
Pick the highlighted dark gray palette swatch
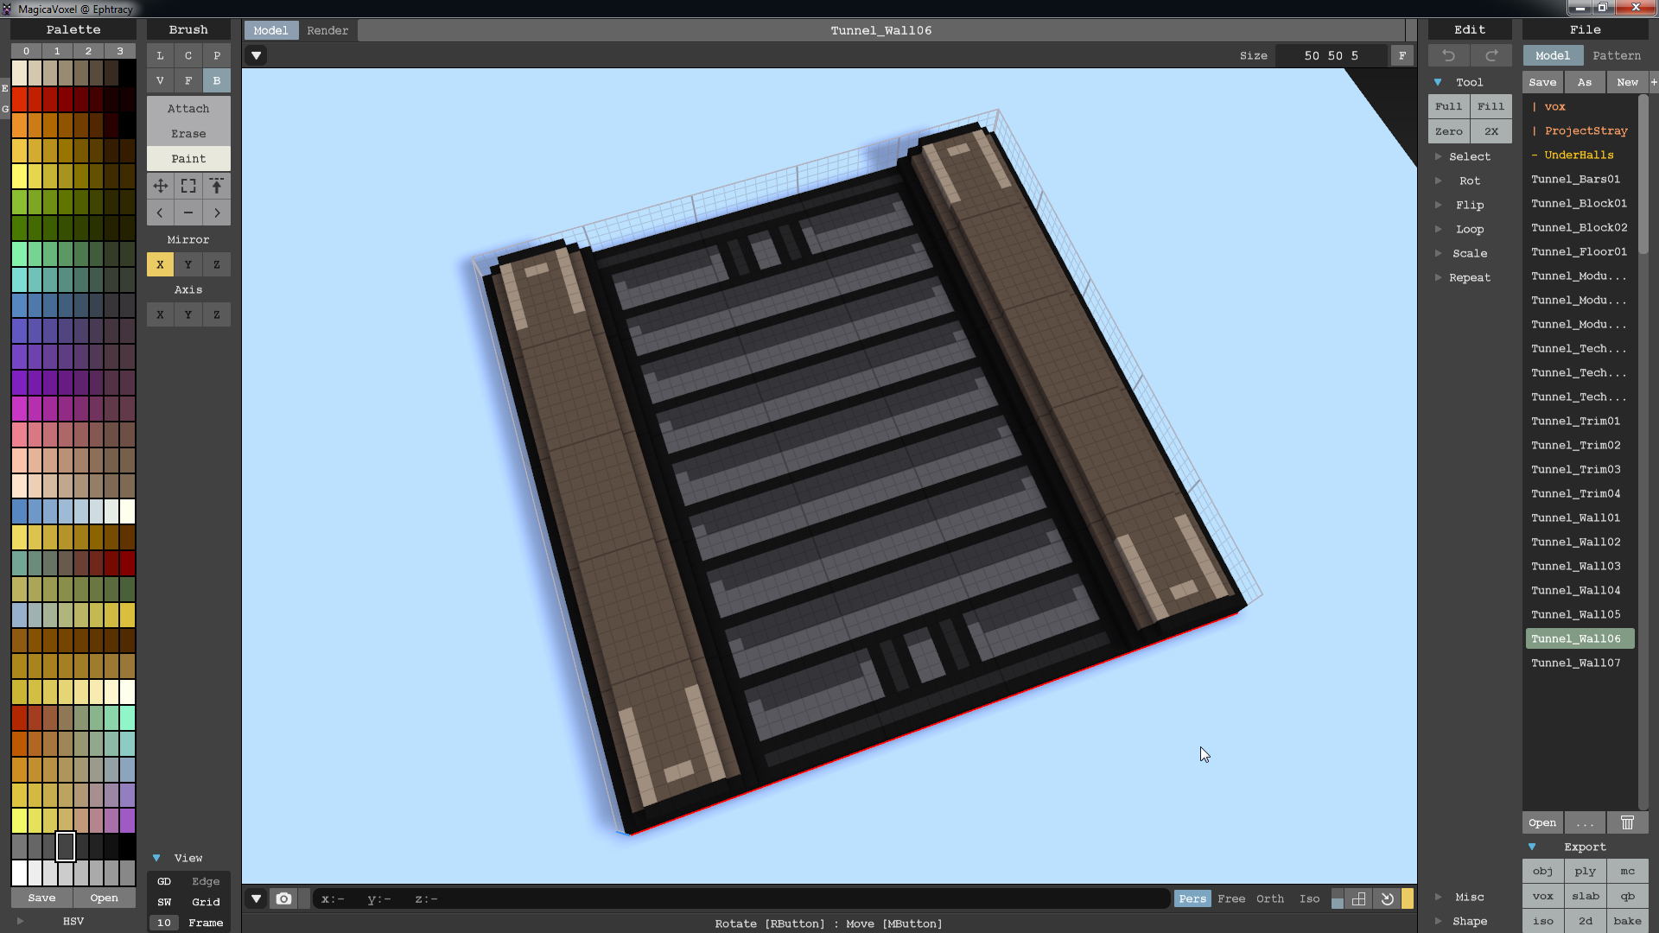(x=66, y=847)
